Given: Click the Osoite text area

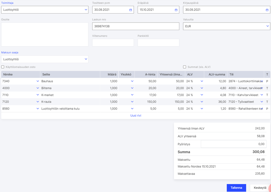Looking at the screenshot, I should (45, 34).
